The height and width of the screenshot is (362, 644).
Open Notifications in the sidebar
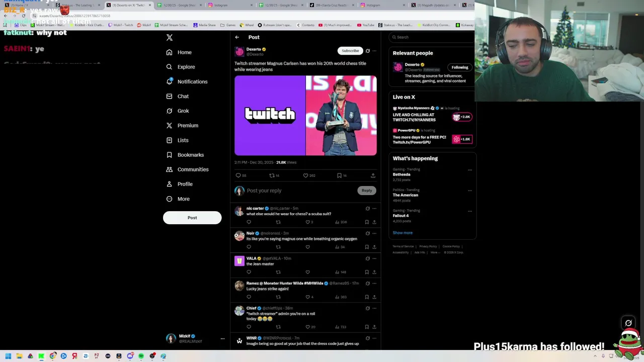(x=186, y=81)
